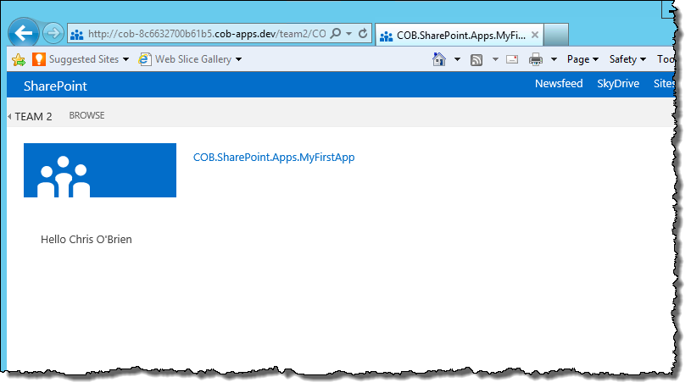Open a new blank tab
691x388 pixels.
click(x=555, y=35)
